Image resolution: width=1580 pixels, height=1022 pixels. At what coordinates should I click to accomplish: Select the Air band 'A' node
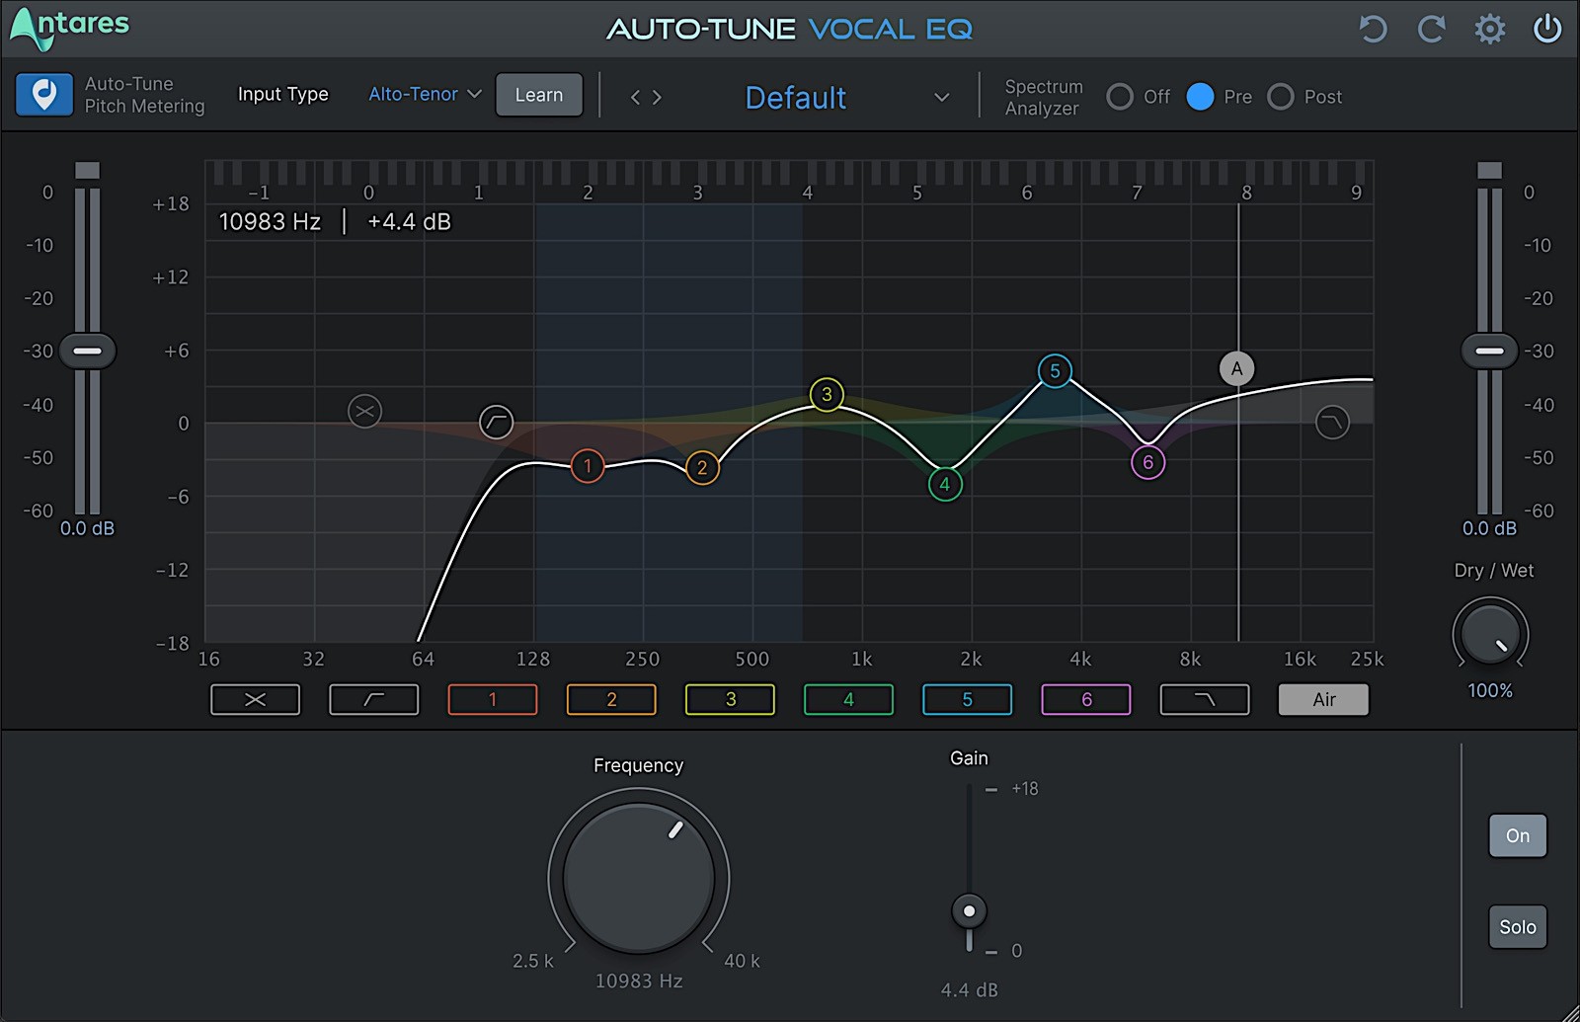tap(1236, 369)
